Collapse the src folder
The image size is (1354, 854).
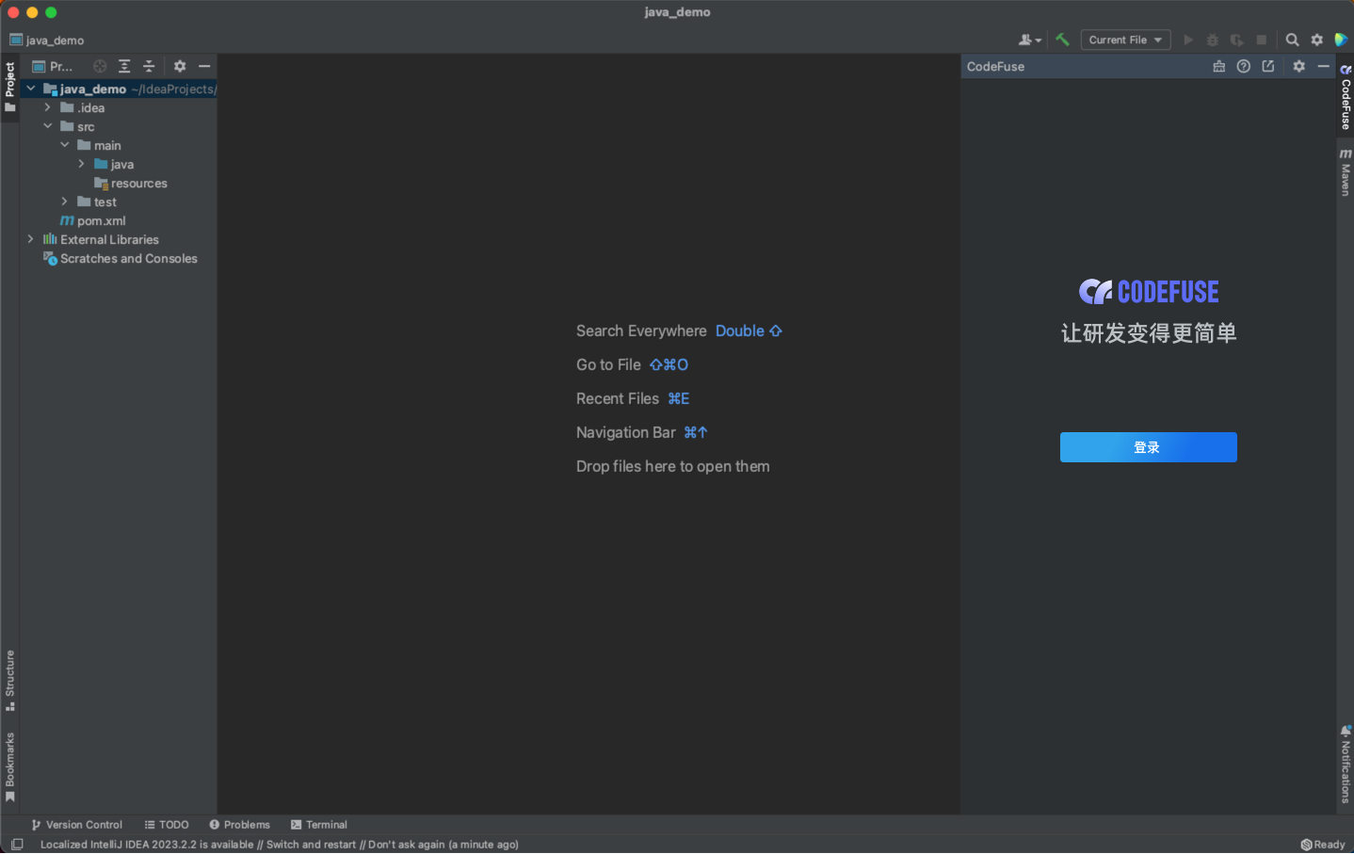(48, 126)
